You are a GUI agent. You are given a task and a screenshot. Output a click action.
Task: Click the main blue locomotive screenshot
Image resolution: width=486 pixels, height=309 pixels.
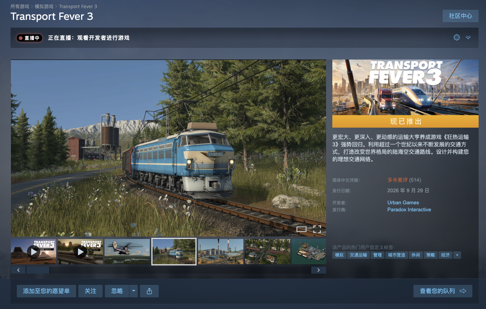[169, 148]
